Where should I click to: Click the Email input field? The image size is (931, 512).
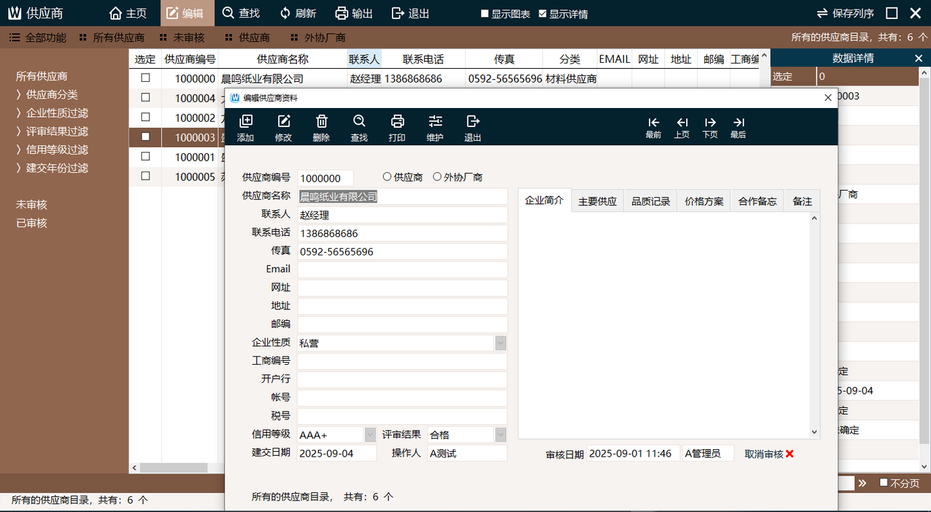(402, 270)
